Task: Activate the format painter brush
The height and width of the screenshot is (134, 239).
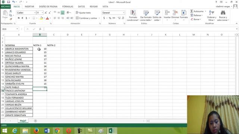Action: tap(10, 19)
